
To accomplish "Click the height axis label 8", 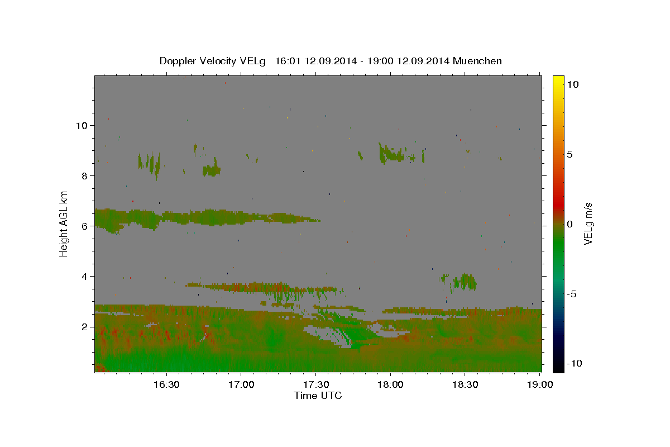I will (x=85, y=176).
